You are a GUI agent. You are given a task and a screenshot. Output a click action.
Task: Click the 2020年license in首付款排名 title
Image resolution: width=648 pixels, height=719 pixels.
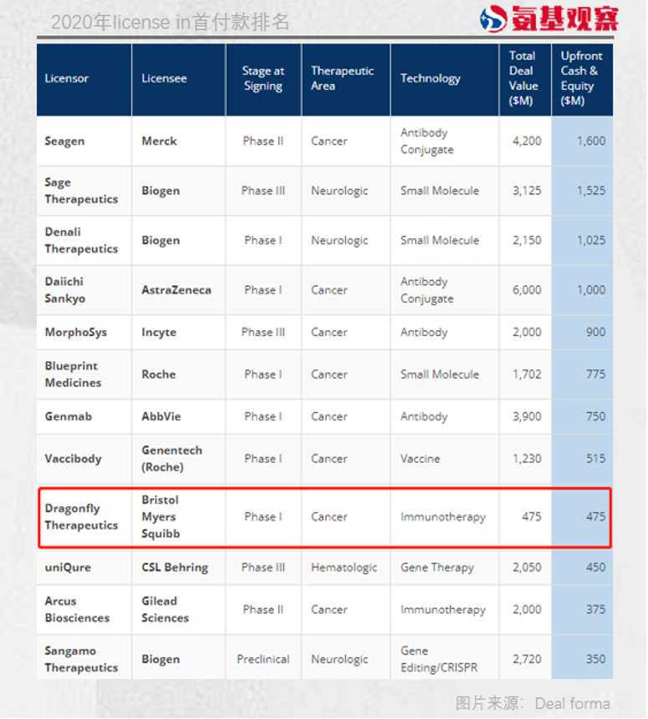(170, 22)
